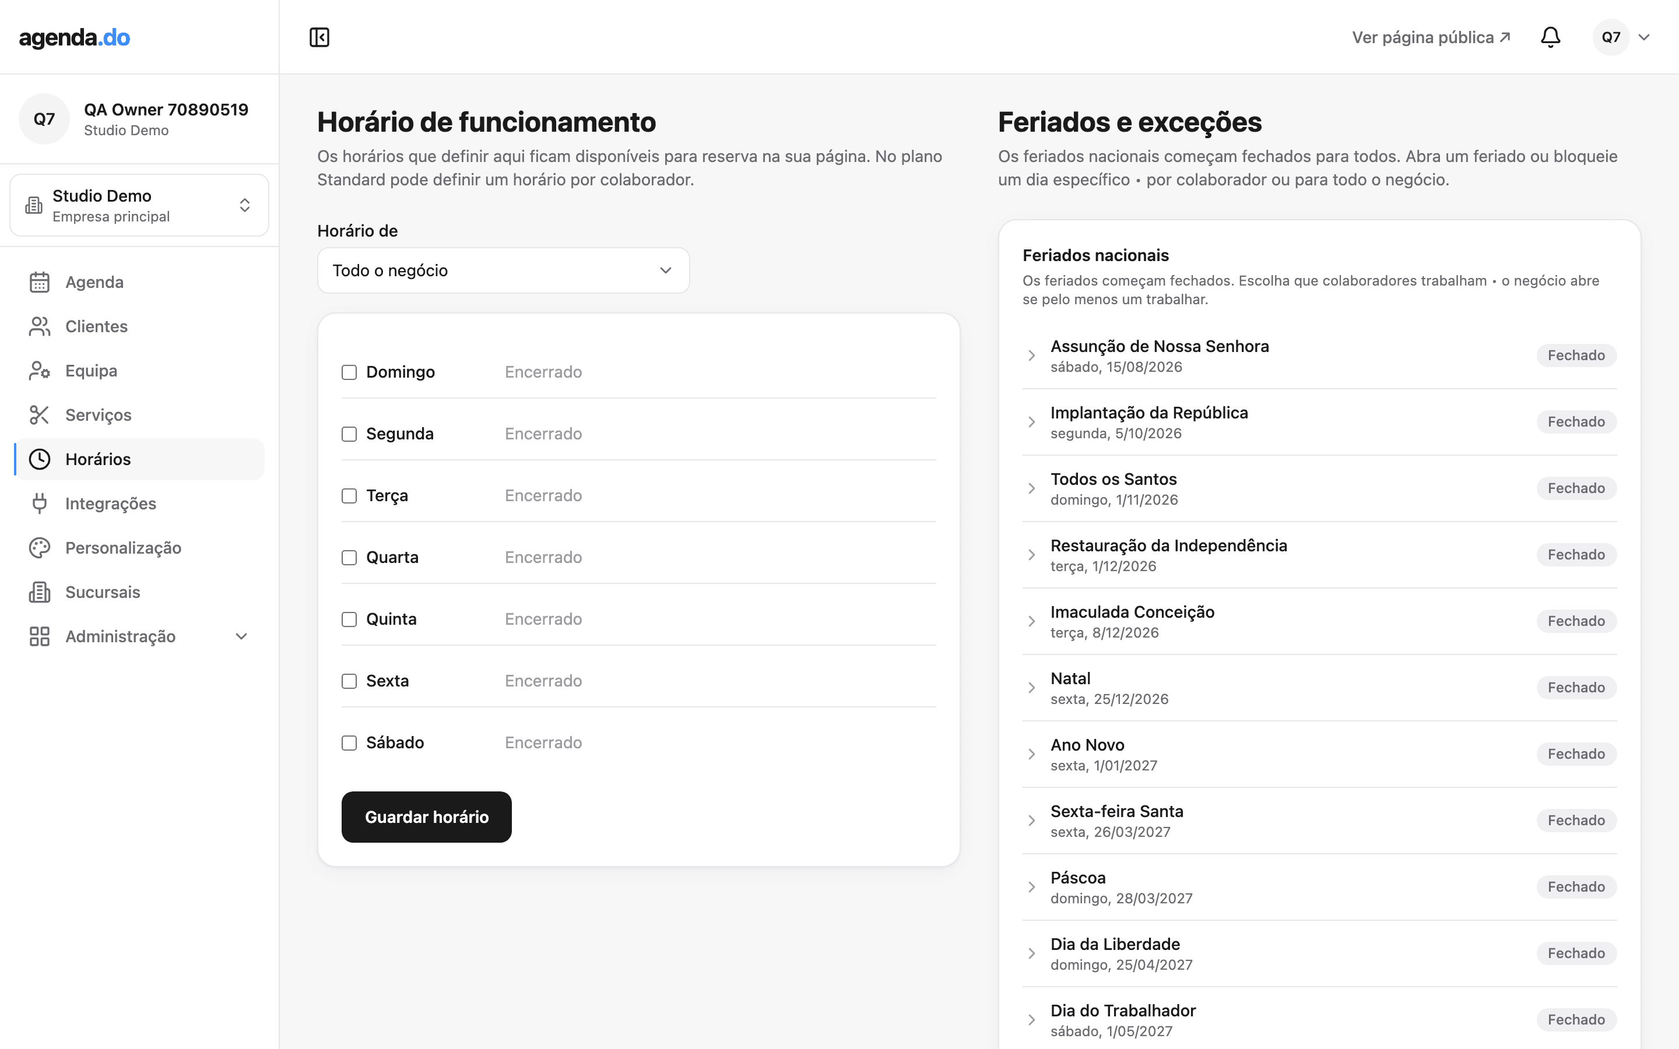Toggle the Sábado checkbox
The width and height of the screenshot is (1679, 1049).
pyautogui.click(x=349, y=743)
